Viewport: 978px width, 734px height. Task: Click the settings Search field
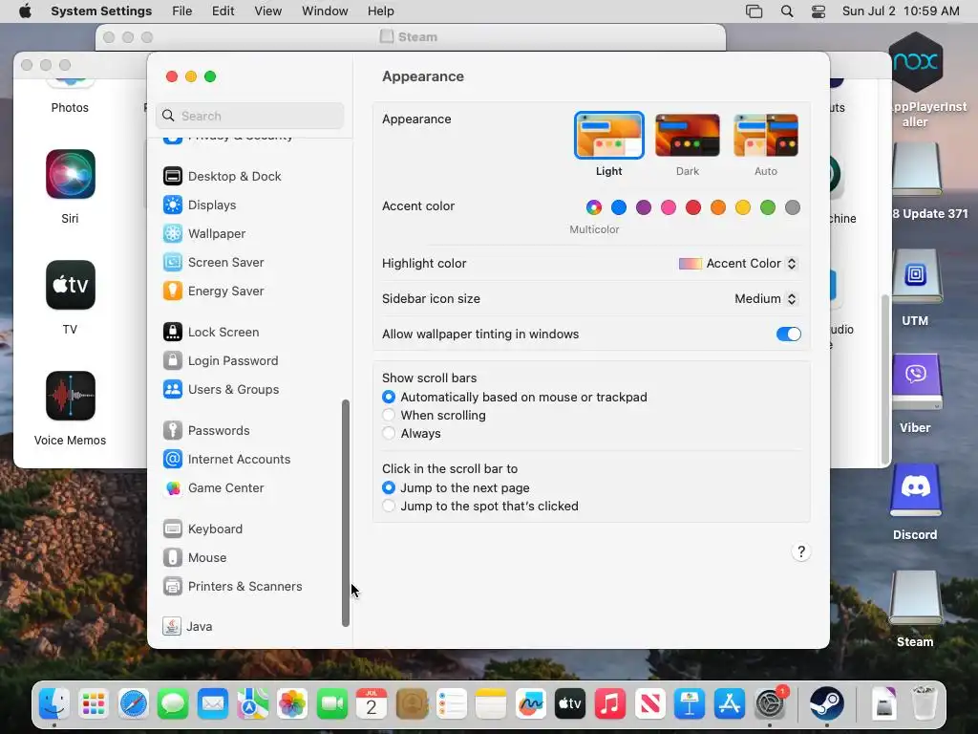pyautogui.click(x=249, y=116)
